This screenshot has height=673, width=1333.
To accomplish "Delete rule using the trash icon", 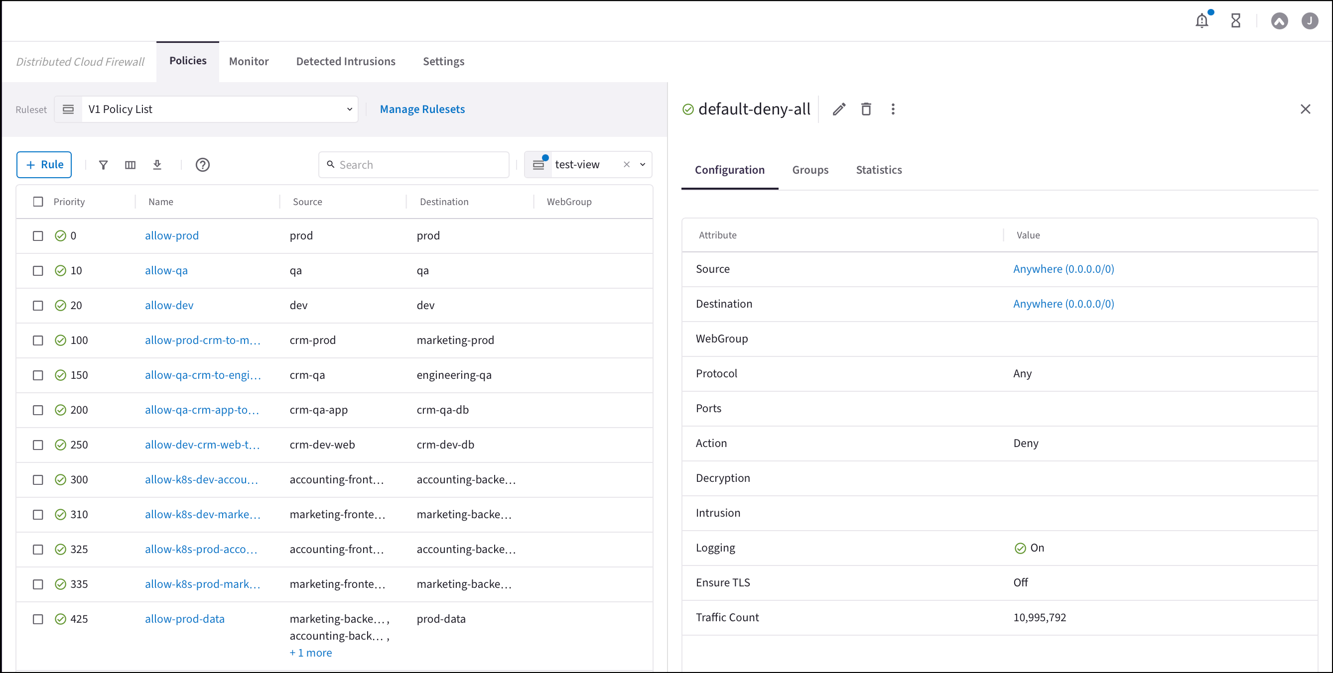I will [x=866, y=109].
